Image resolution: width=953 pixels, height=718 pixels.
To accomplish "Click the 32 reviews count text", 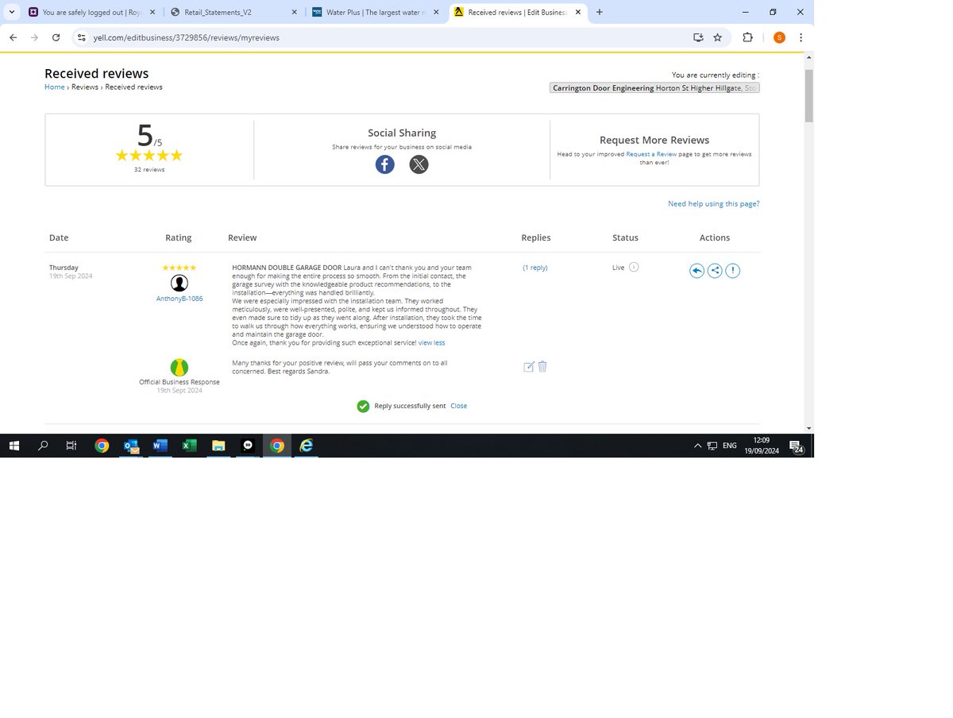I will click(x=149, y=170).
